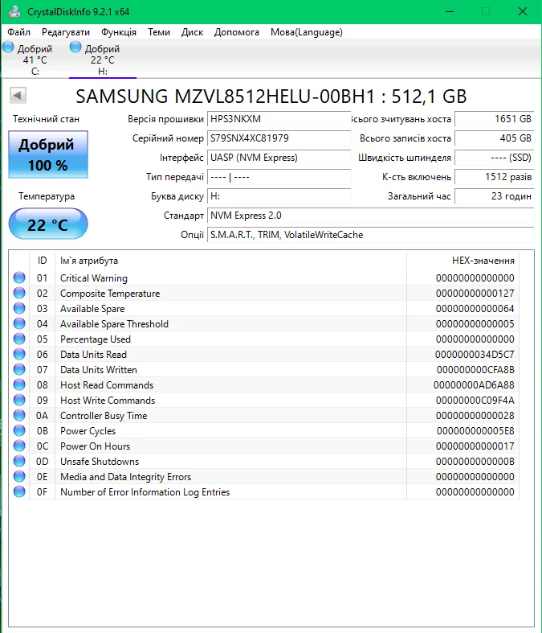Click the previous disk arrow button

coord(18,96)
